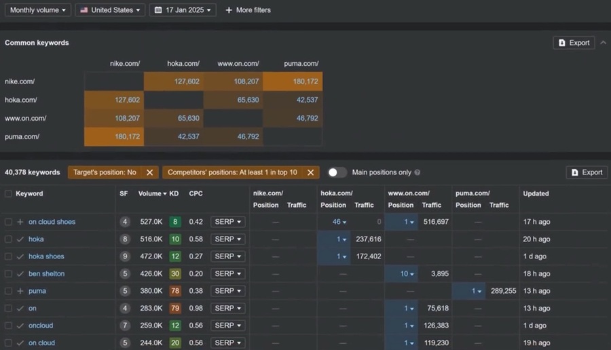Tick checkbox for ben shelton row
This screenshot has width=611, height=350.
pyautogui.click(x=8, y=274)
